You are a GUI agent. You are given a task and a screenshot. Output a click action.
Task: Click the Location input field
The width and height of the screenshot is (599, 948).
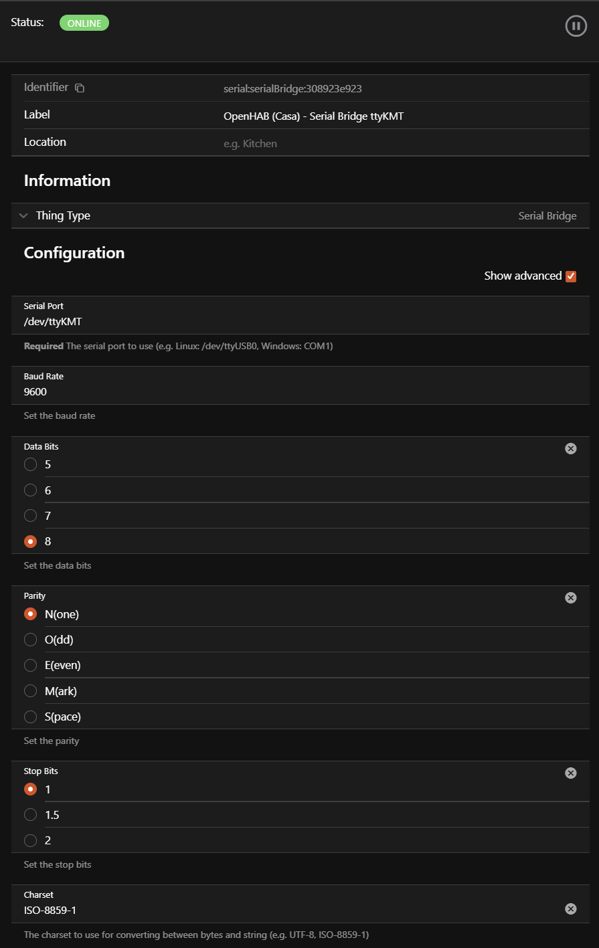(335, 143)
